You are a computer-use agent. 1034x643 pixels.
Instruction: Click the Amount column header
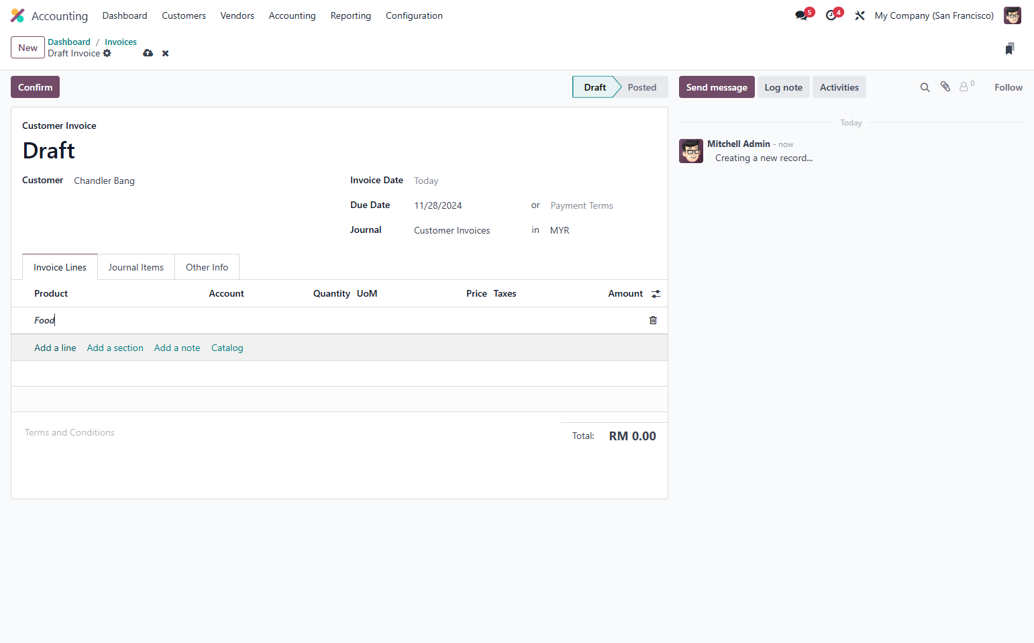[x=625, y=293]
